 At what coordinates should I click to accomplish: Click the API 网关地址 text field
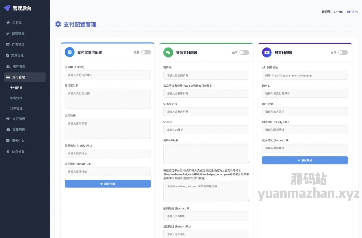(x=305, y=75)
